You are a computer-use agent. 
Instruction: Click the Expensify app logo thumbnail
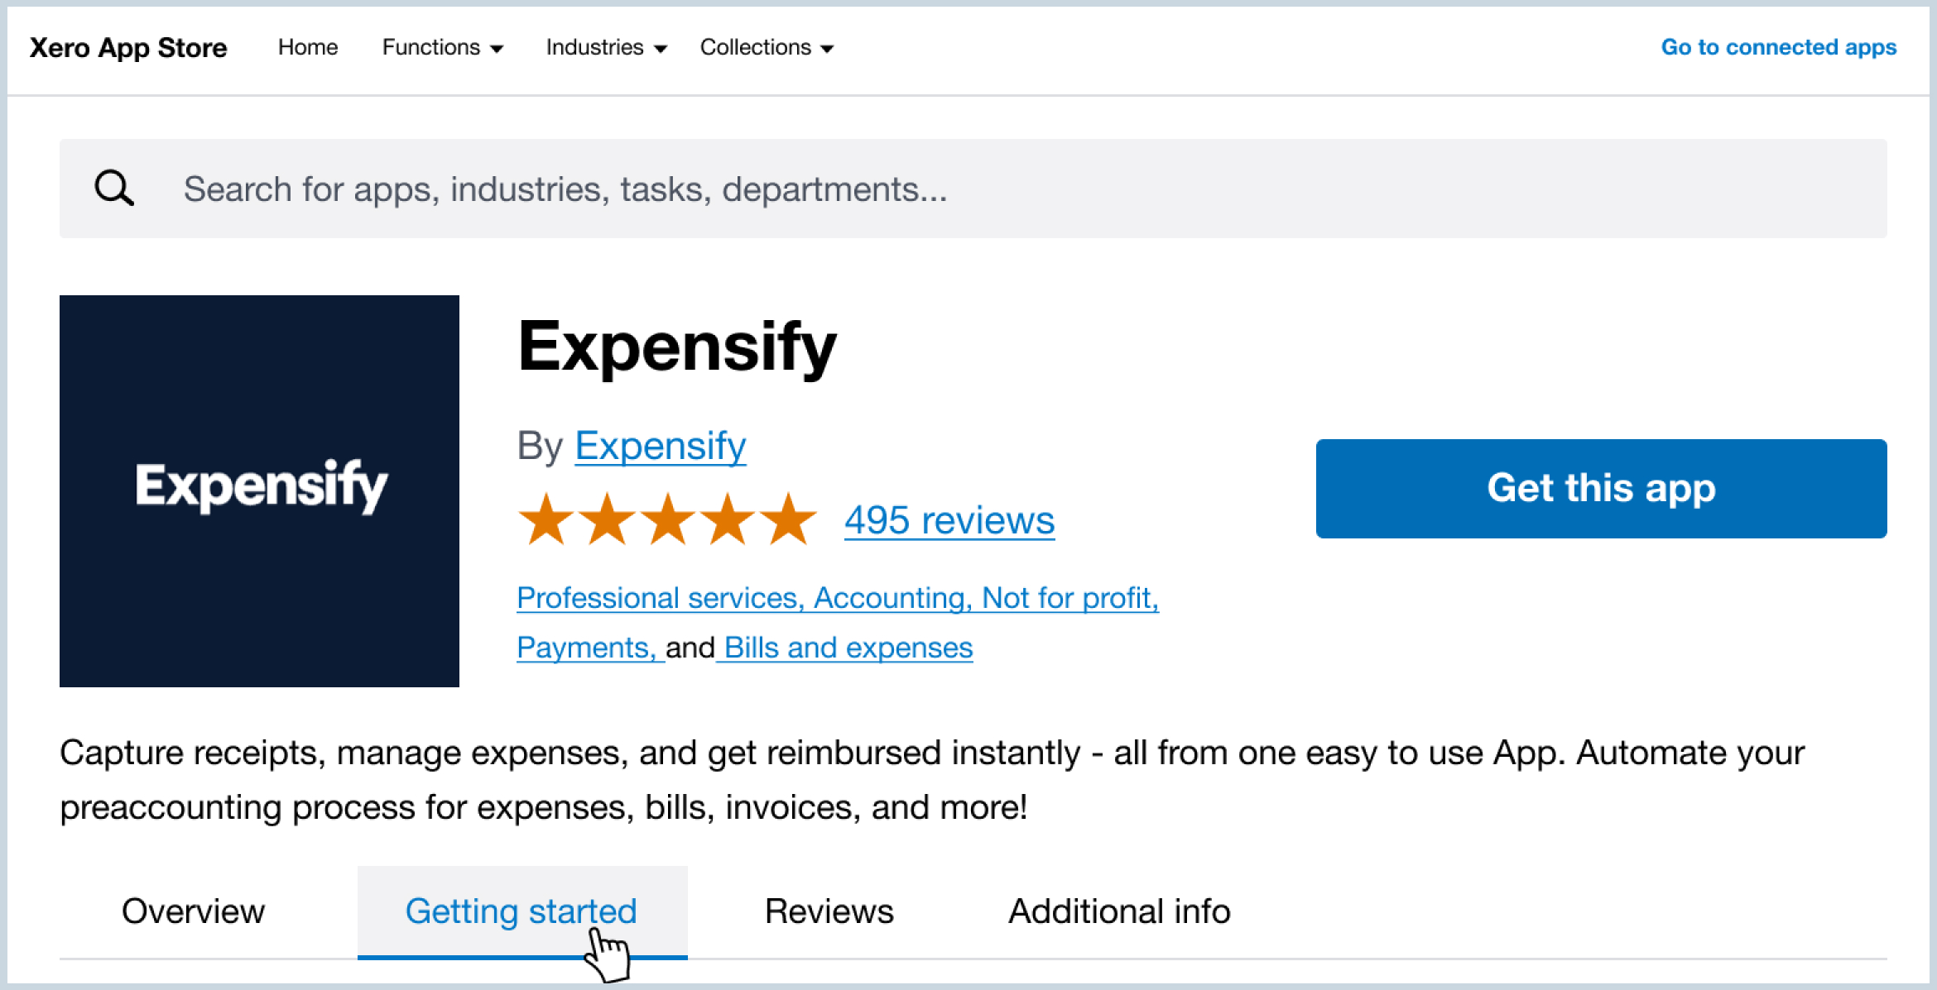[x=259, y=491]
